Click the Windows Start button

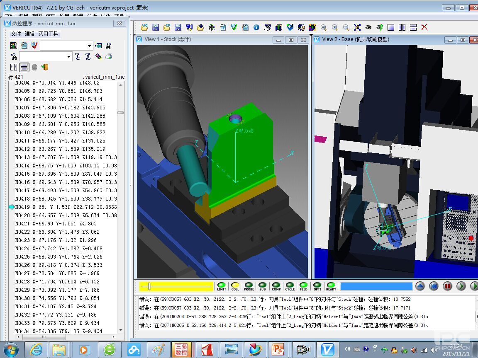11,350
